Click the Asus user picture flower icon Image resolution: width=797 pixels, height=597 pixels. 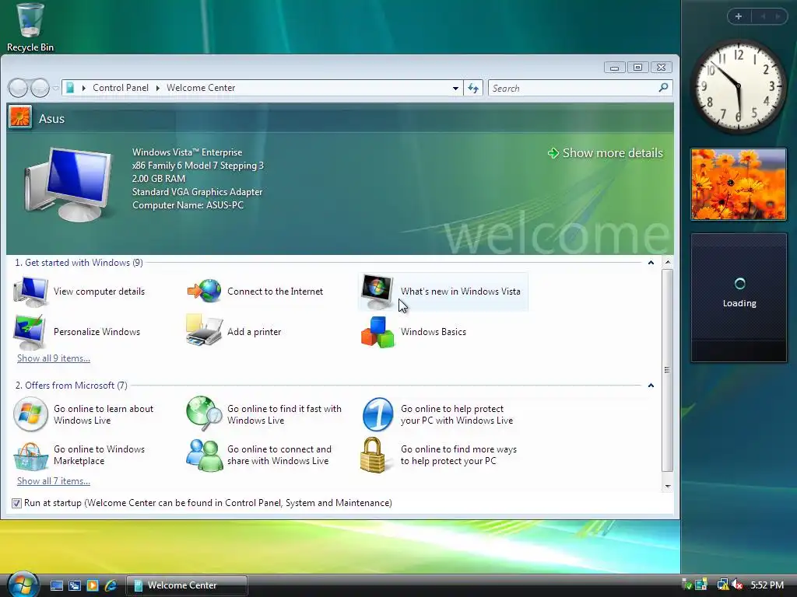[19, 118]
